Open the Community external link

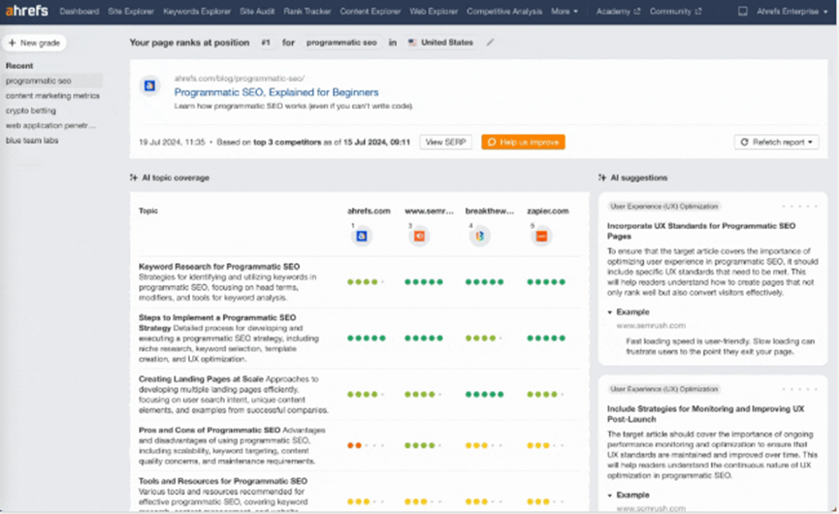coord(675,12)
